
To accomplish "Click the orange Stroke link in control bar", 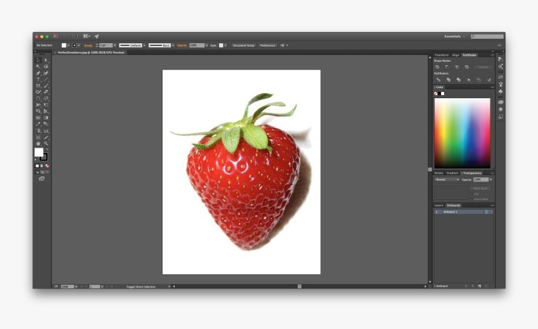I will pos(88,45).
